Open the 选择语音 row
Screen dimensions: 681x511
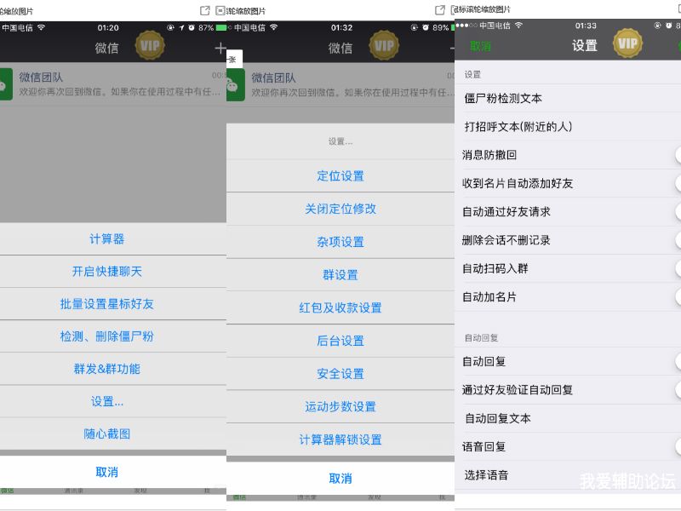568,475
